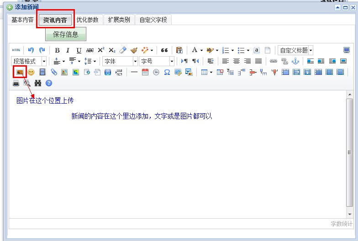Toggle underline formatting
358x241 pixels.
point(79,50)
